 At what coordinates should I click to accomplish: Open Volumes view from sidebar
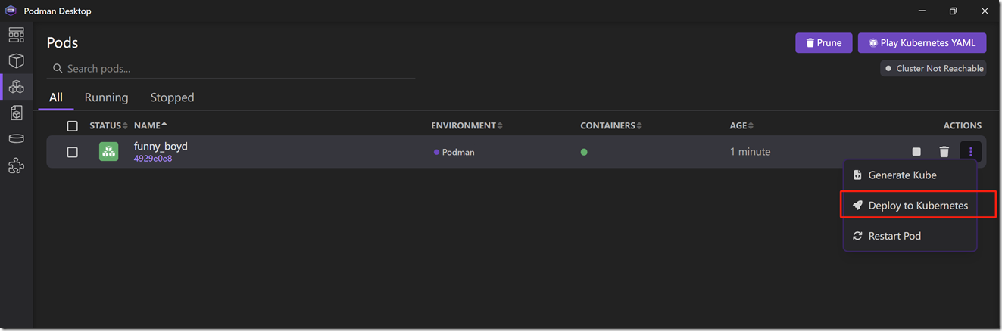(16, 139)
